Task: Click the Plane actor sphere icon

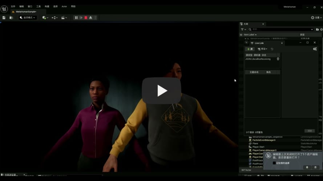Action: tap(250, 143)
